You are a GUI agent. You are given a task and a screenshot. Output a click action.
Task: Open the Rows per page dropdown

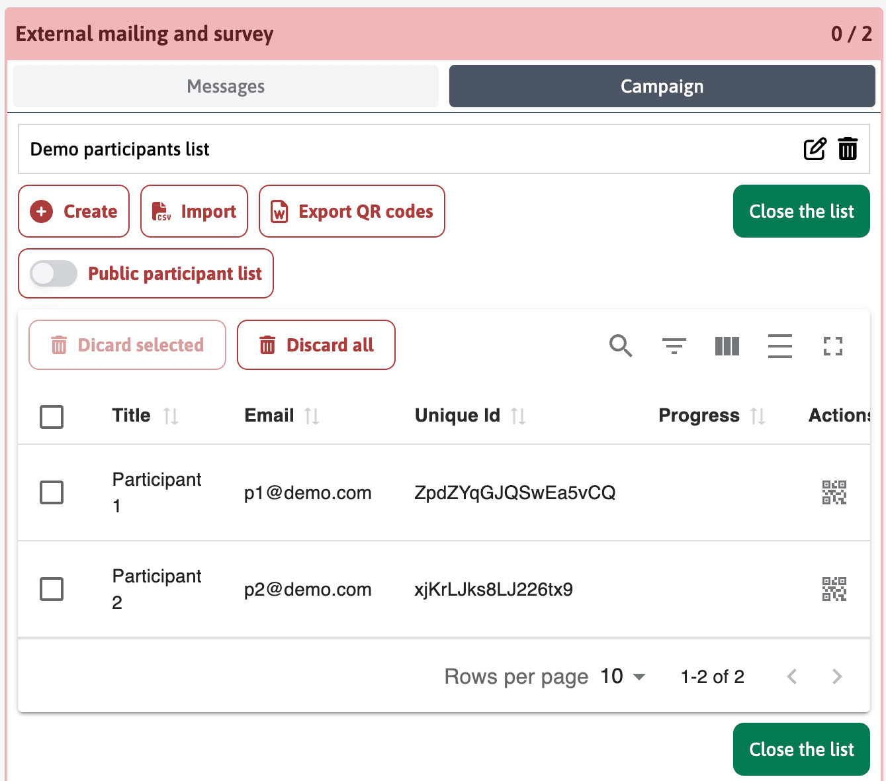(x=622, y=676)
